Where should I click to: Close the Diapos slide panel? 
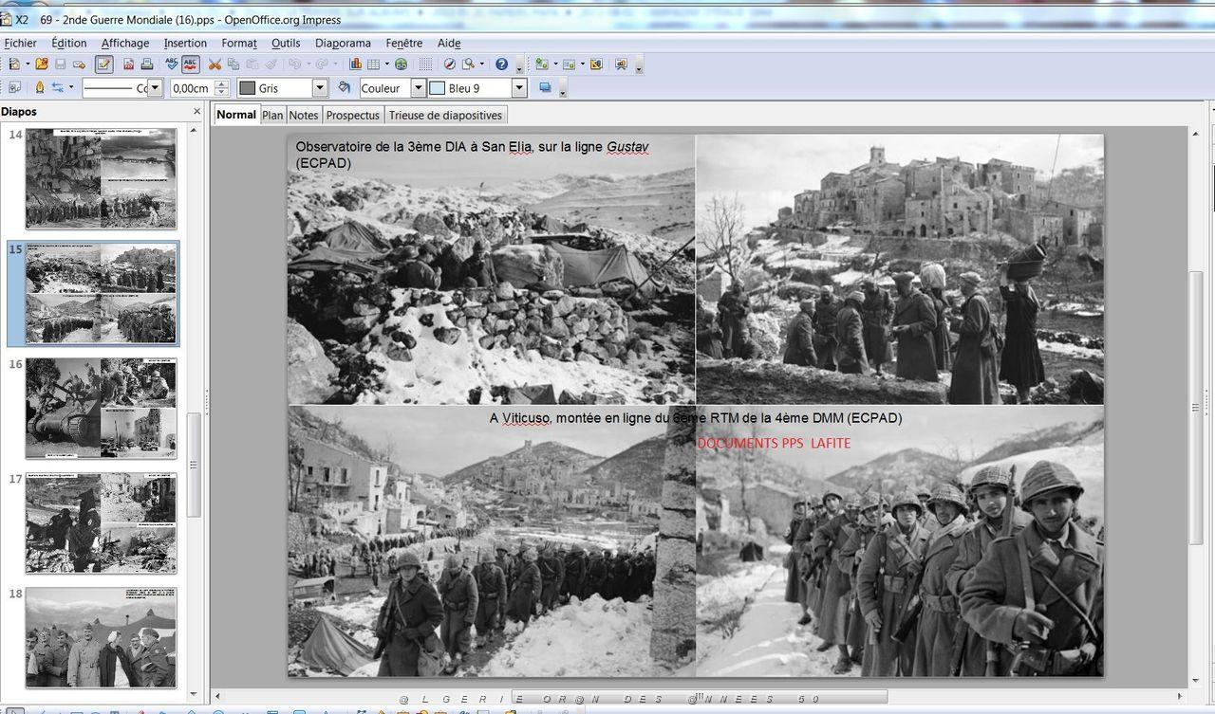[x=197, y=111]
